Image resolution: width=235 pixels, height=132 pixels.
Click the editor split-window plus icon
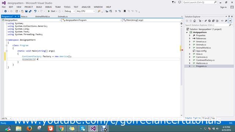pos(181,23)
